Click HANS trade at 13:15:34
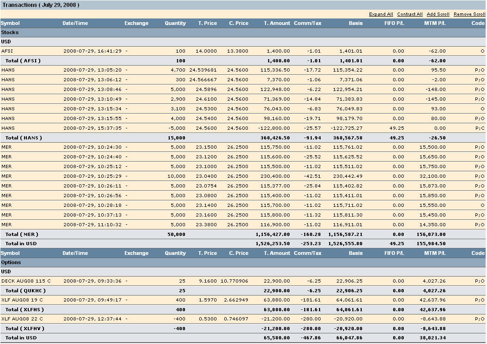The image size is (487, 344). [x=243, y=109]
